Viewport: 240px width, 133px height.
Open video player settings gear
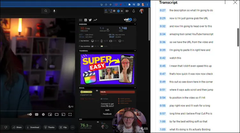click(x=43, y=115)
